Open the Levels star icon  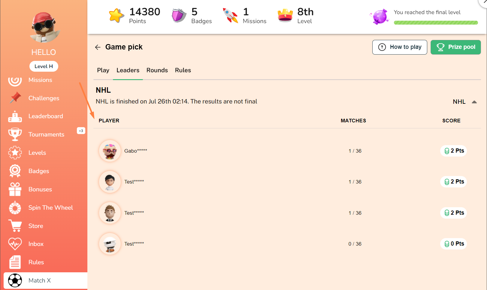(15, 153)
